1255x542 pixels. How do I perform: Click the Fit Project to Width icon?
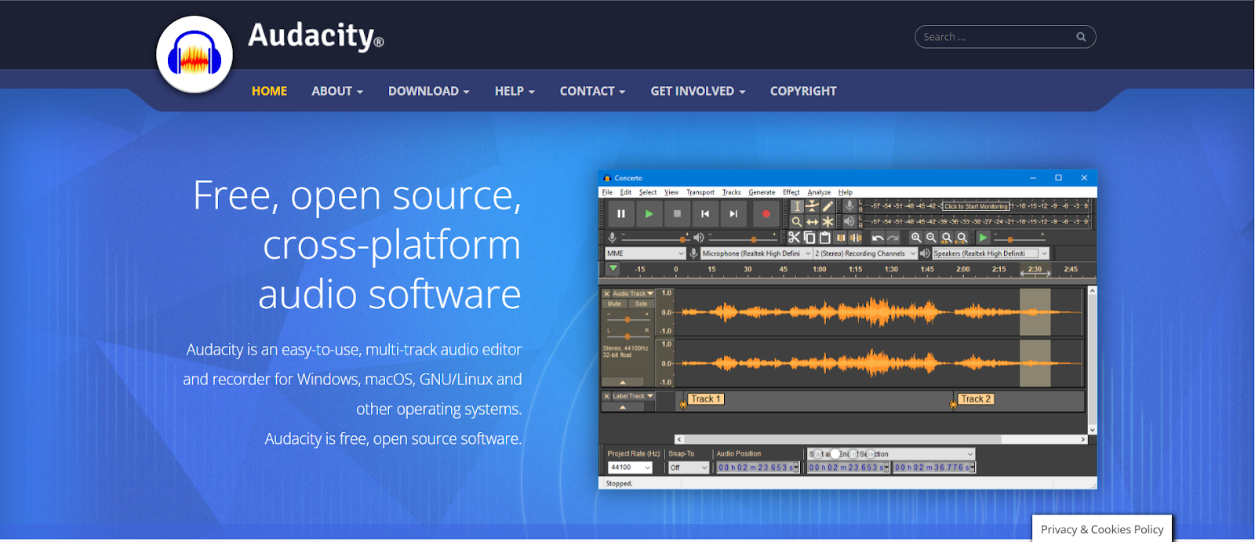pyautogui.click(x=962, y=238)
